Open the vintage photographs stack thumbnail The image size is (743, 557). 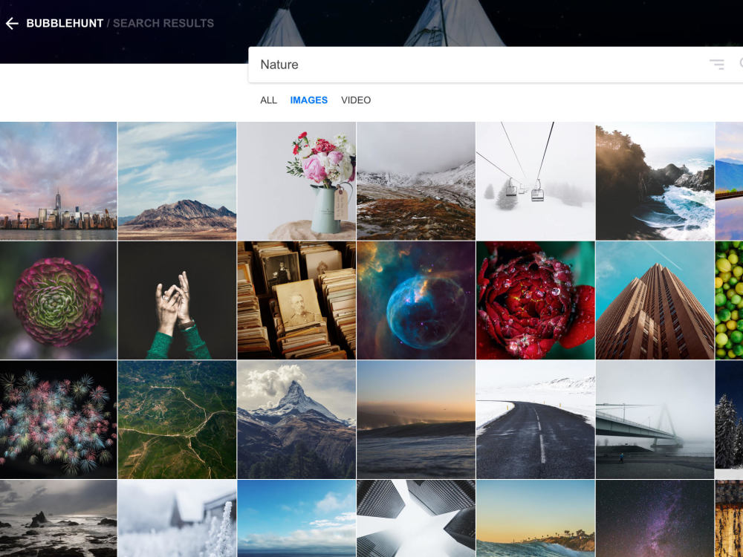(x=296, y=300)
